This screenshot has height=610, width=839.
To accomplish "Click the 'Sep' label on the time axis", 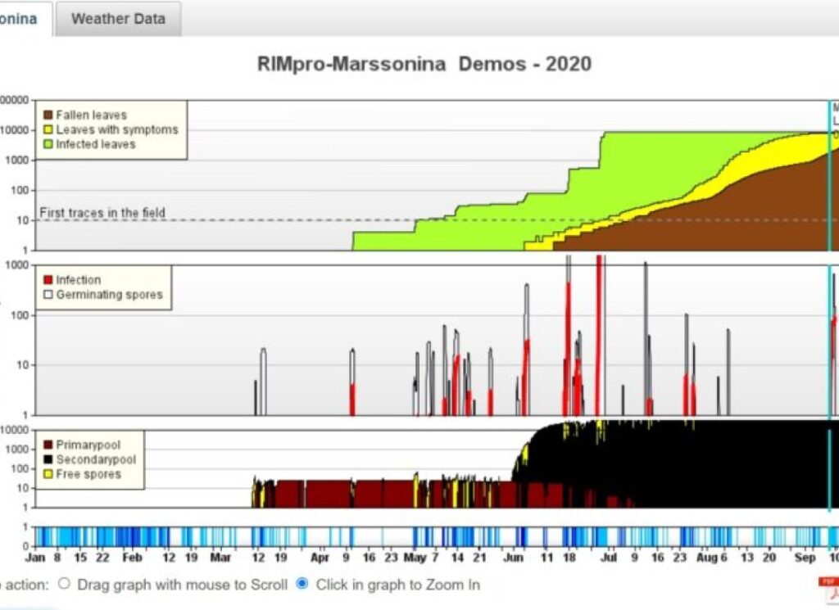I will [805, 558].
